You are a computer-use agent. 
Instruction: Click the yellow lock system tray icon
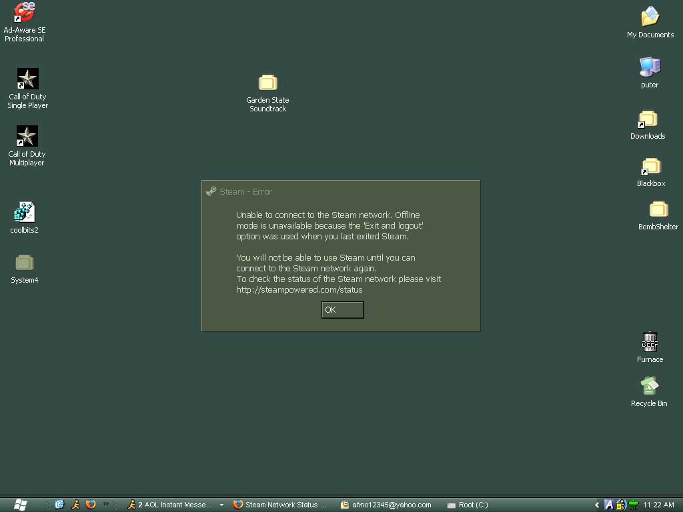point(621,505)
